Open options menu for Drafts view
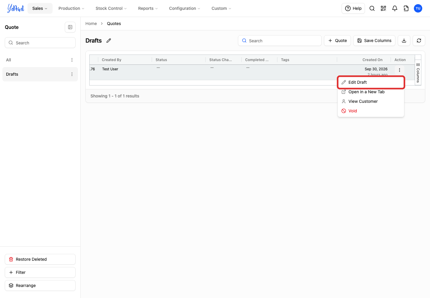The height and width of the screenshot is (298, 430). tap(72, 74)
